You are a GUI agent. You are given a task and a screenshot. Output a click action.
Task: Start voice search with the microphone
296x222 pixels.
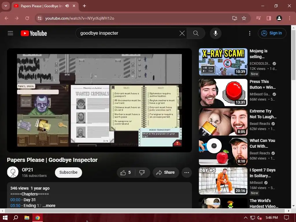point(215,33)
